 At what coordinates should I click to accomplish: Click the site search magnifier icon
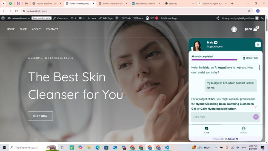coord(263,18)
